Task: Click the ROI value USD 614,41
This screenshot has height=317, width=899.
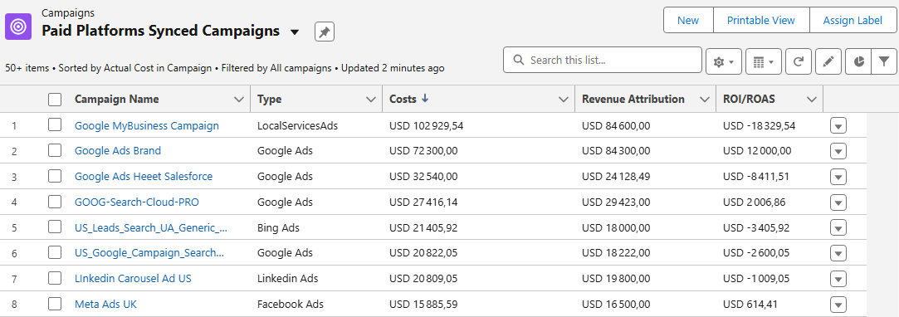Action: coord(751,304)
